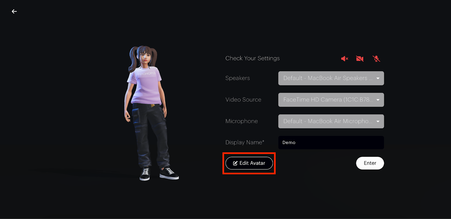This screenshot has width=451, height=219.
Task: Unmute the microphone icon
Action: point(376,59)
